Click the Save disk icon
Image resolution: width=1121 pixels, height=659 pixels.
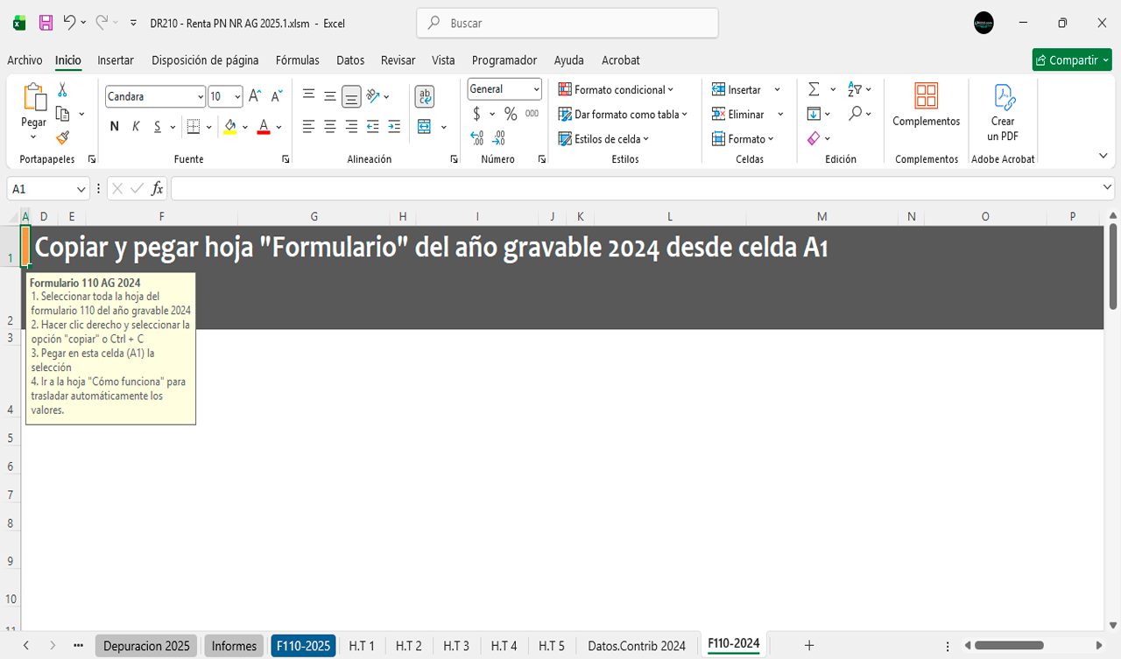(46, 24)
